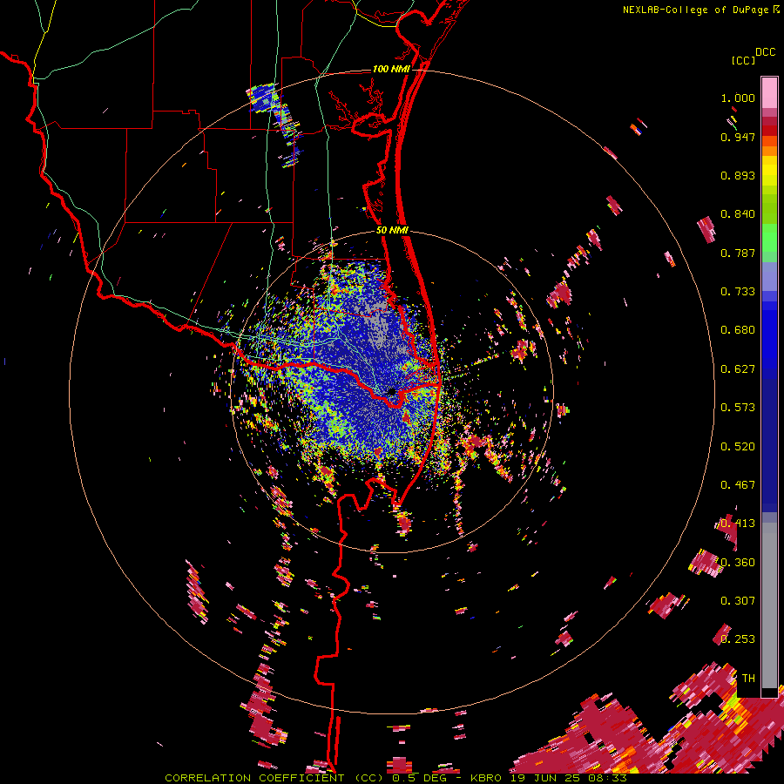Select the 0.520 scale value
784x784 pixels.
click(x=738, y=447)
